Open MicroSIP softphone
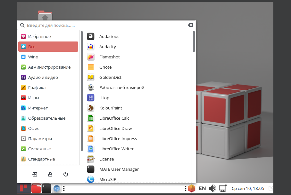Screen dimensions: 291x195 138,179
